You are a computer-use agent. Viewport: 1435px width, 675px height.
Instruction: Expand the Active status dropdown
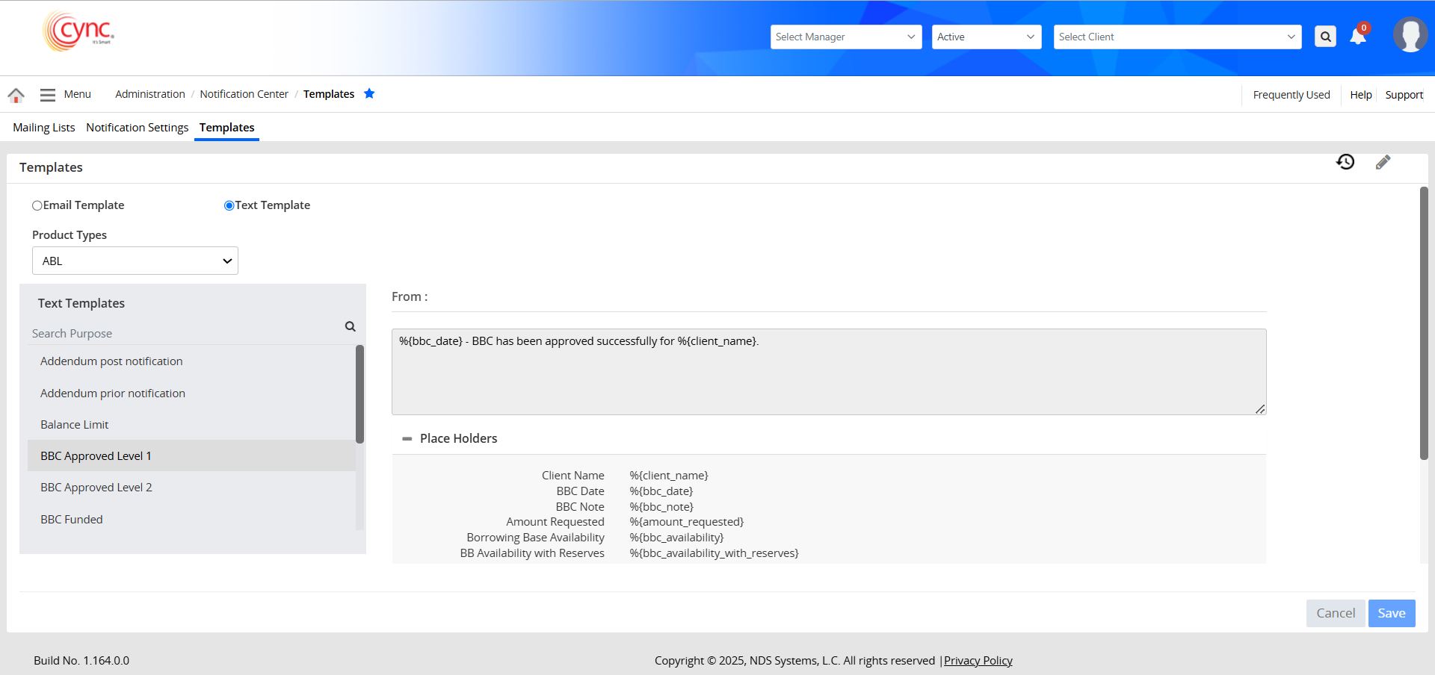point(986,37)
